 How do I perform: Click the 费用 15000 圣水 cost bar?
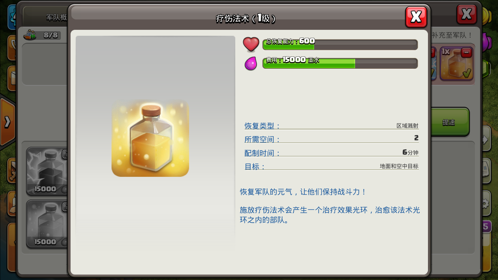(x=340, y=64)
